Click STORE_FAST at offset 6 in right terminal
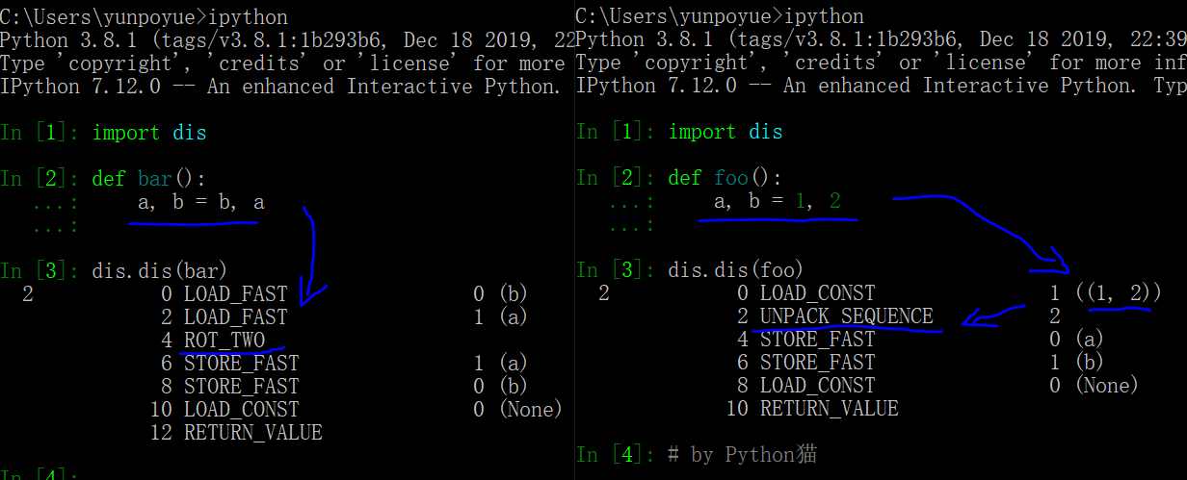Image resolution: width=1187 pixels, height=480 pixels. point(818,362)
